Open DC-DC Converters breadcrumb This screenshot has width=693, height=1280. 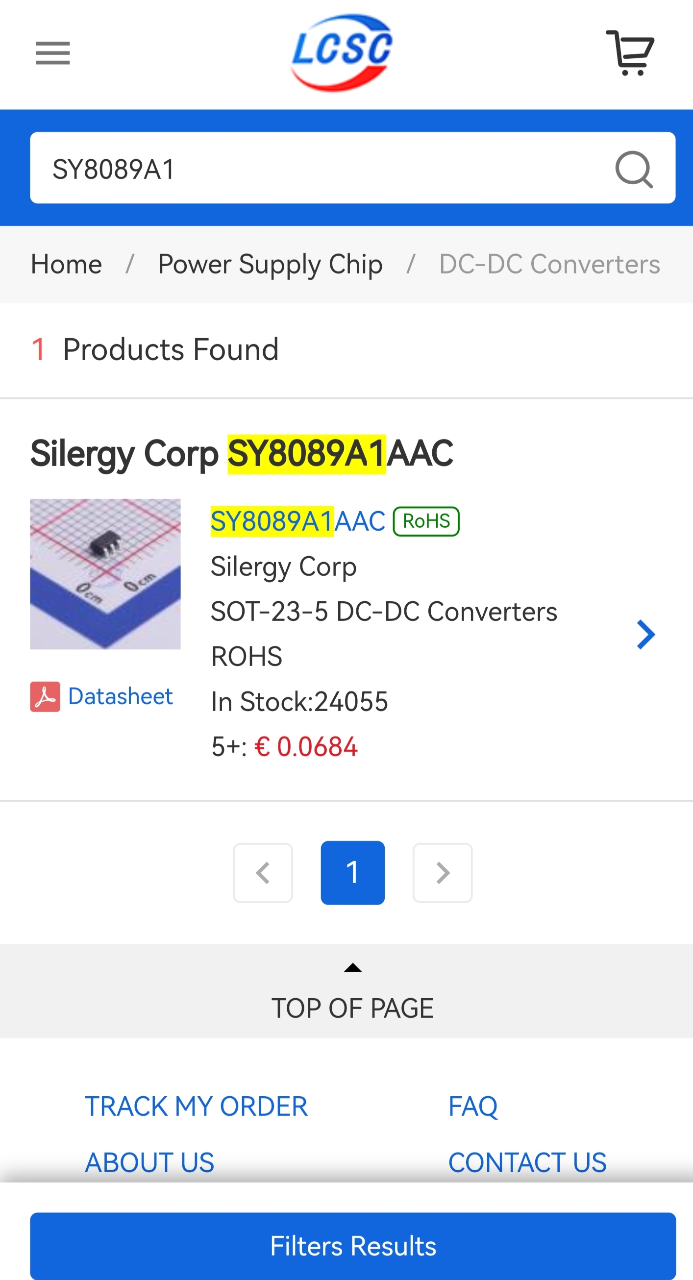click(549, 264)
